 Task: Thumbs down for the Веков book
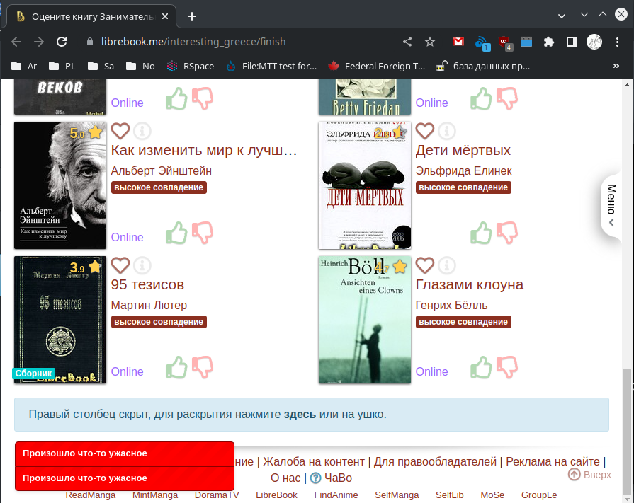[x=202, y=98]
